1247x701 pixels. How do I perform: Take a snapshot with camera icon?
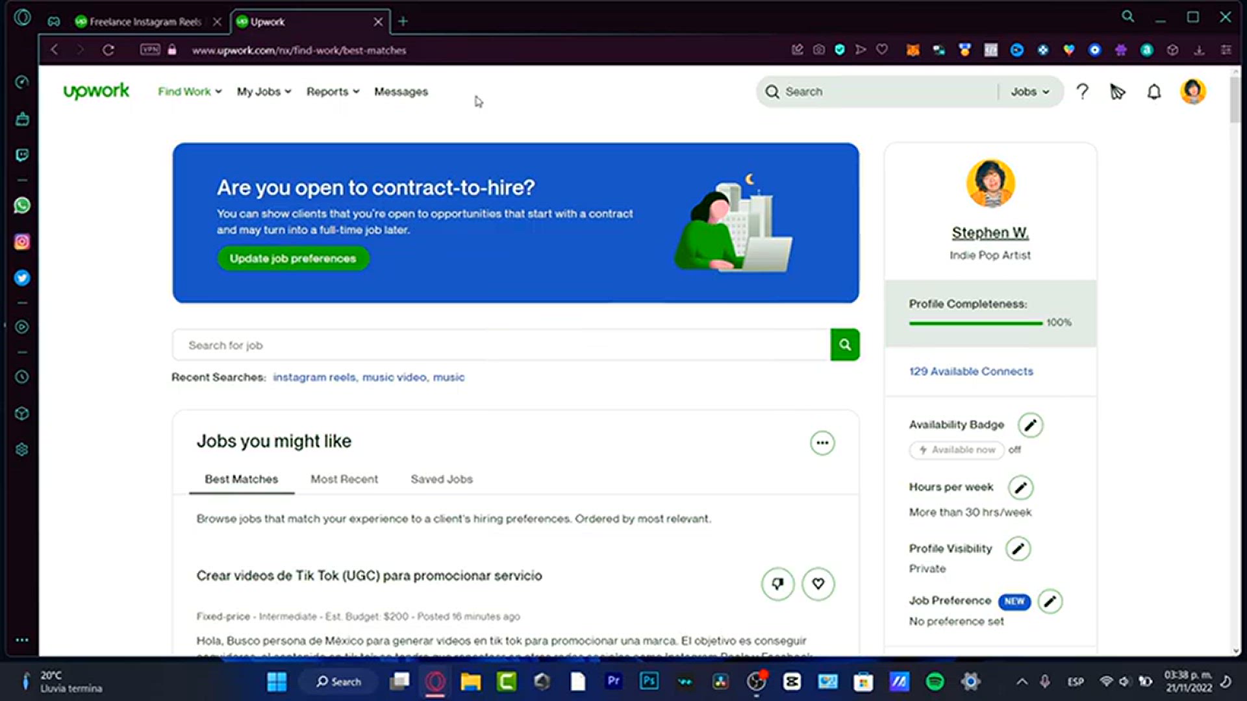click(x=819, y=49)
